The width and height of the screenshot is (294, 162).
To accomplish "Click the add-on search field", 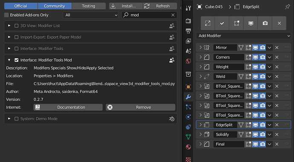I will (149, 15).
